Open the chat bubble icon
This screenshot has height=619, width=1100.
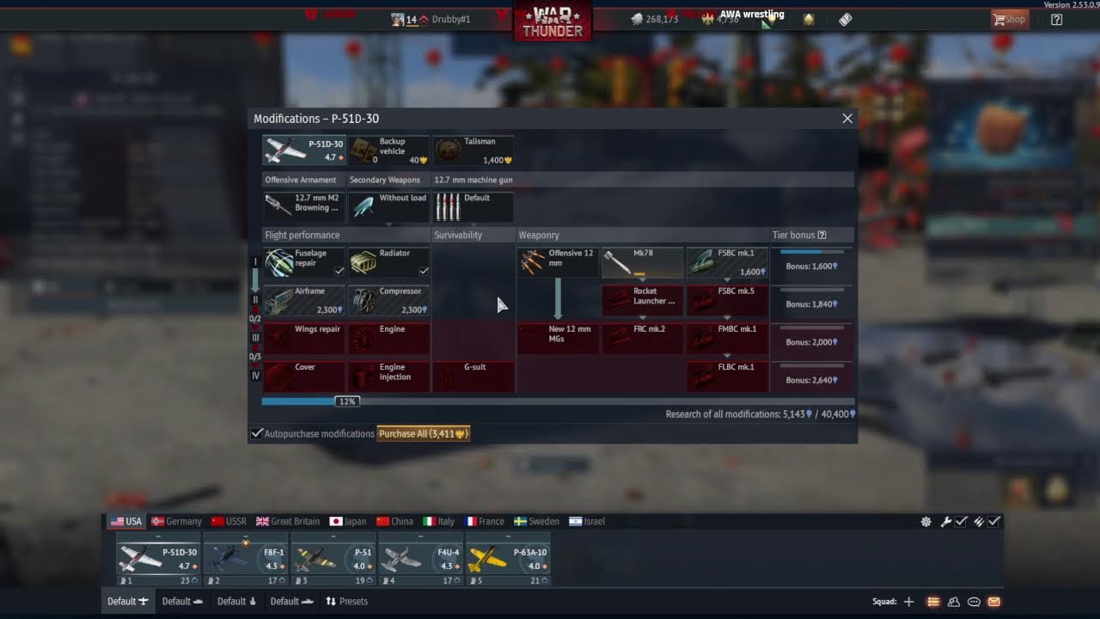point(974,602)
